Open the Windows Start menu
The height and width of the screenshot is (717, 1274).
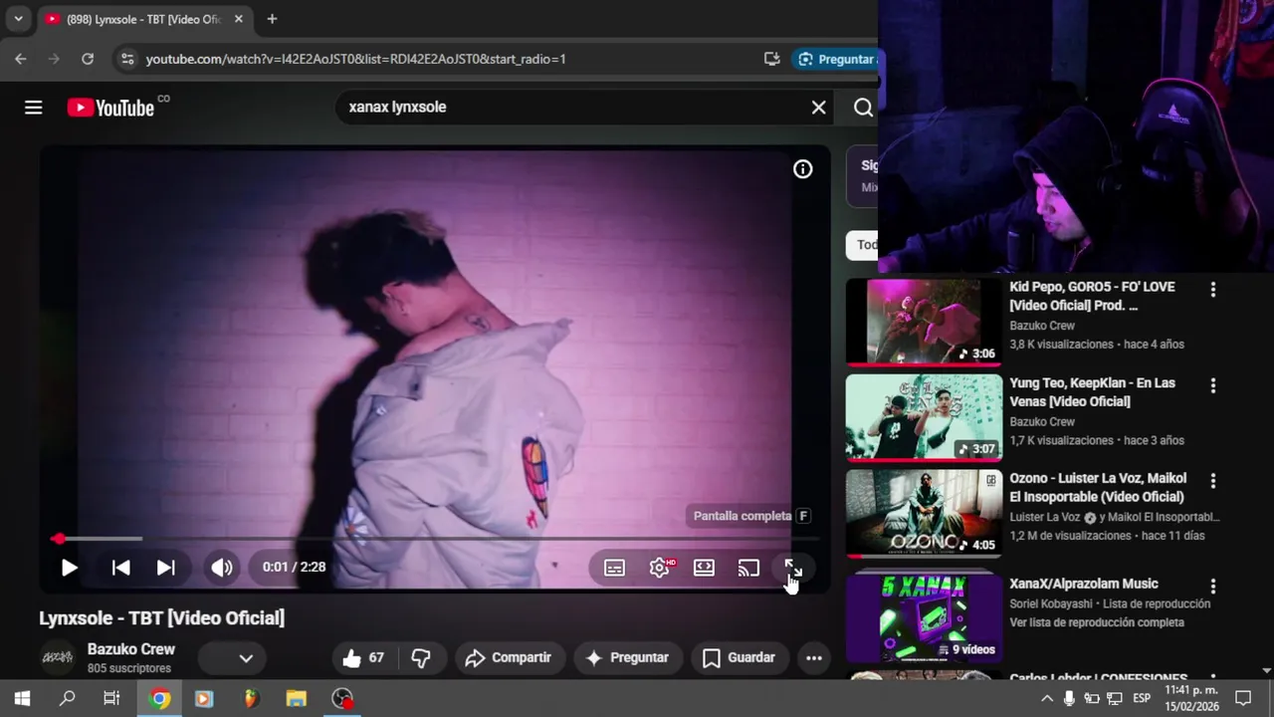coord(22,698)
